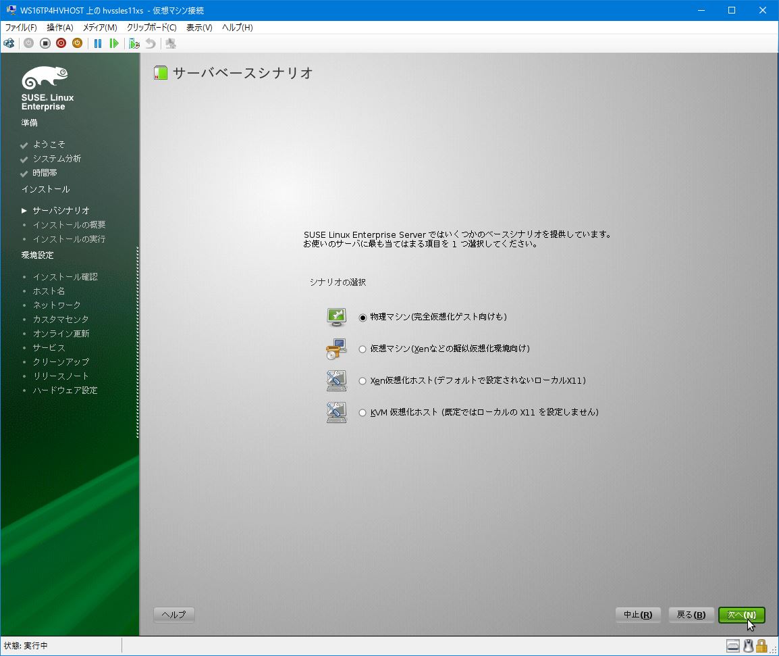
Task: Click the ネットワーク sidebar entry
Action: point(57,305)
